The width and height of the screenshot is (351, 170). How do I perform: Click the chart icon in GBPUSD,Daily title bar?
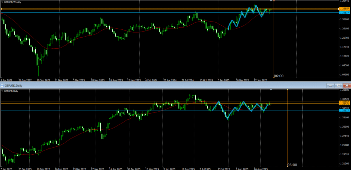pyautogui.click(x=2, y=86)
